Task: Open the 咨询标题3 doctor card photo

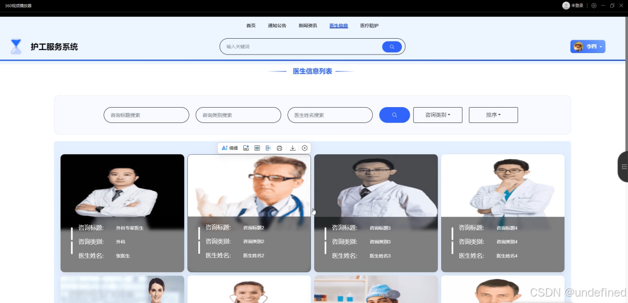Action: [x=376, y=186]
